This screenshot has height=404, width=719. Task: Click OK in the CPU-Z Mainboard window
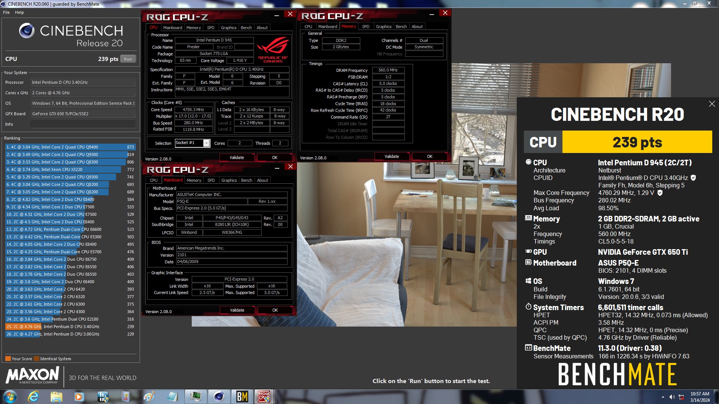(x=275, y=310)
